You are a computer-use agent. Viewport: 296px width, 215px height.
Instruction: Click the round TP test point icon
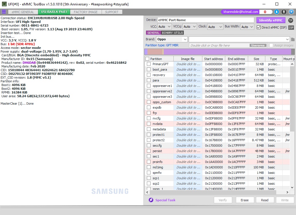click(x=291, y=20)
